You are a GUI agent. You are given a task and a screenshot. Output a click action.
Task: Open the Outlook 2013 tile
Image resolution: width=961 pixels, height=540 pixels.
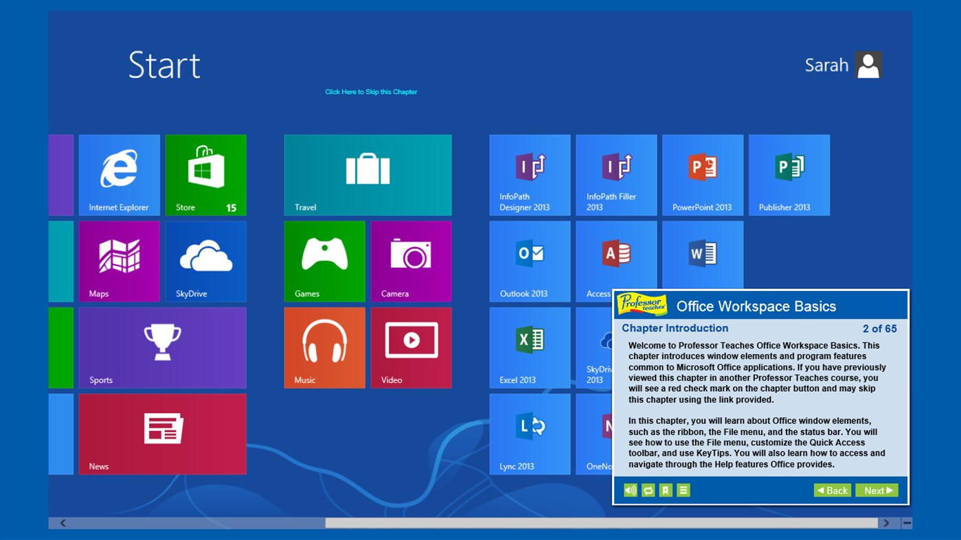pyautogui.click(x=529, y=261)
